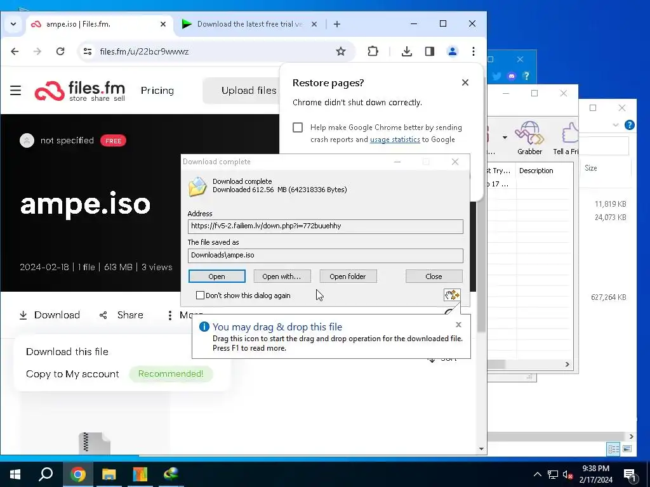The height and width of the screenshot is (487, 650).
Task: Open the Pricing page
Action: pos(157,90)
